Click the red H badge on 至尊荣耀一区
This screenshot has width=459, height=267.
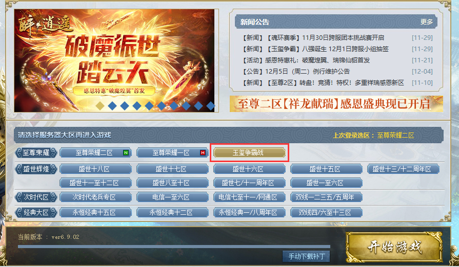tap(203, 152)
